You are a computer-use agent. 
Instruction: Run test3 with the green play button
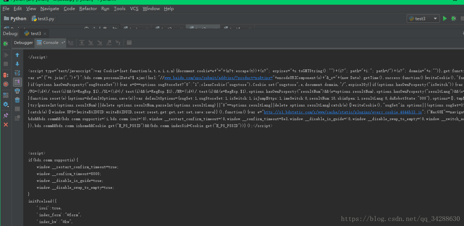445,18
